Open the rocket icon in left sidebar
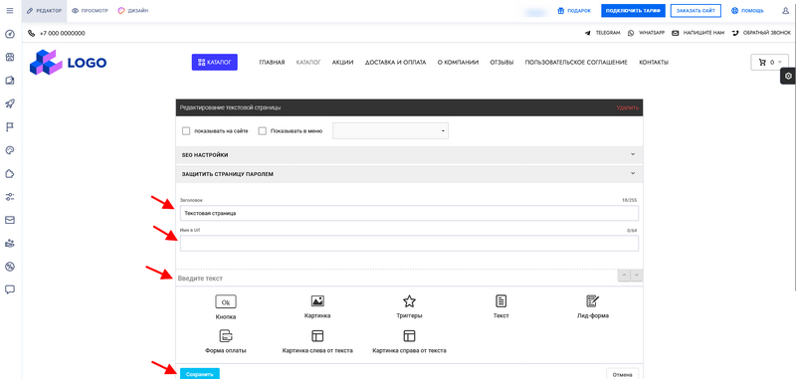The width and height of the screenshot is (796, 379). (10, 104)
